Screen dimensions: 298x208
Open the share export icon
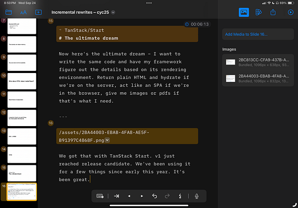[x=273, y=12]
